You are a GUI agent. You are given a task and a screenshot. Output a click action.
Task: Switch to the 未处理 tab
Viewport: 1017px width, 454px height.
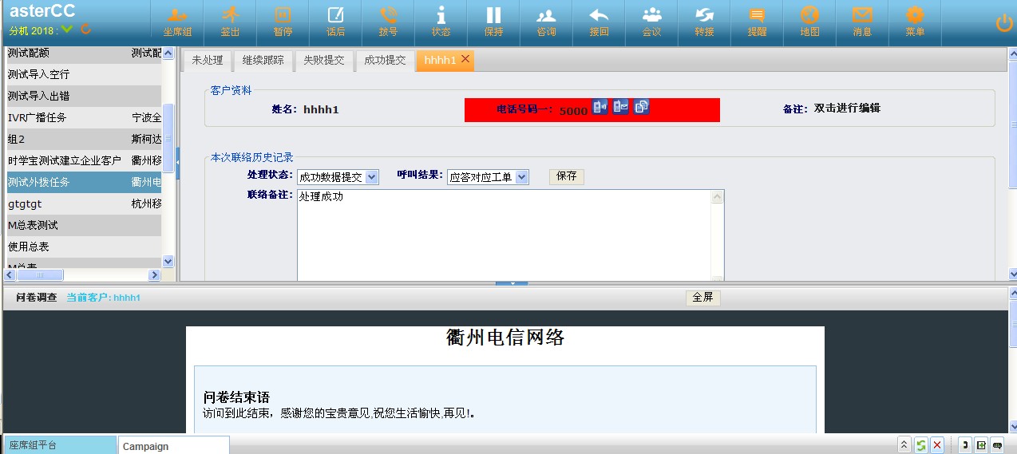(208, 61)
